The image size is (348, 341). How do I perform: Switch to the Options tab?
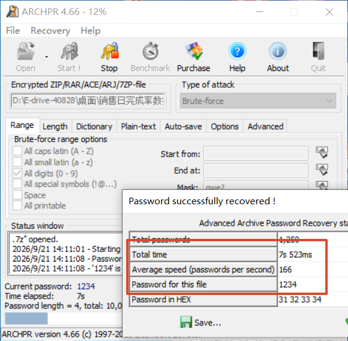pyautogui.click(x=225, y=127)
